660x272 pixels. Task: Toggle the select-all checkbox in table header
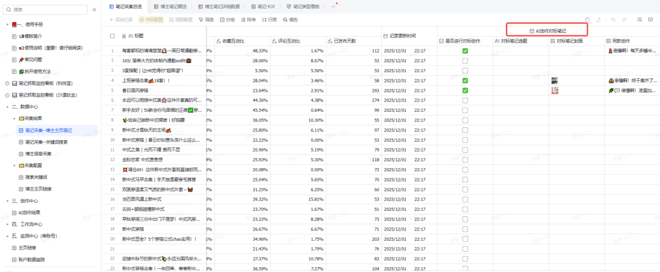coord(112,36)
